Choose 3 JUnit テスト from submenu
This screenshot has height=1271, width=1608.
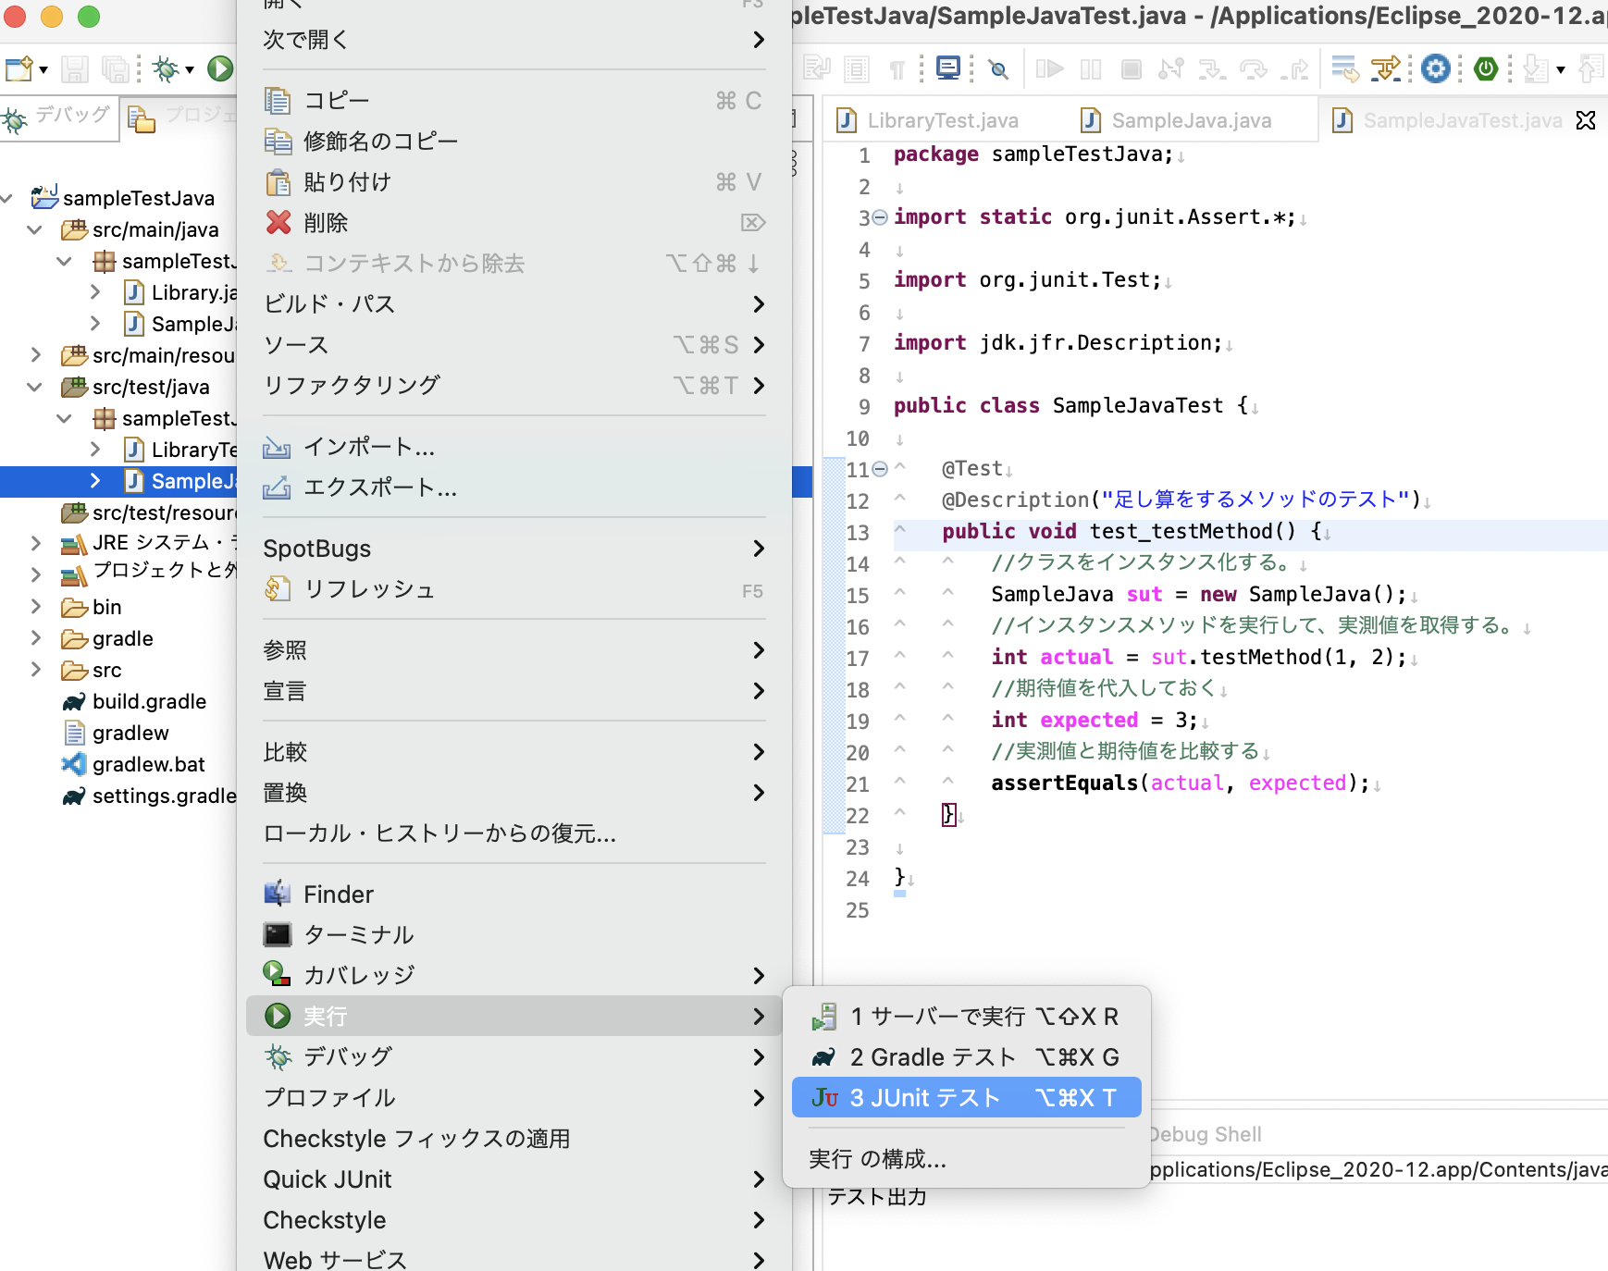pyautogui.click(x=966, y=1097)
